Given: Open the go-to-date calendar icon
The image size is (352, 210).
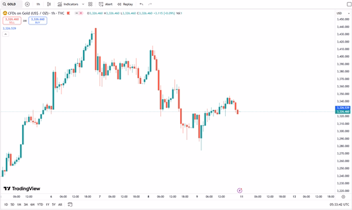Looking at the screenshot, I should click(70, 204).
